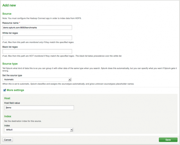Open the Set the source type dropdown
The width and height of the screenshot is (180, 145).
click(x=37, y=79)
